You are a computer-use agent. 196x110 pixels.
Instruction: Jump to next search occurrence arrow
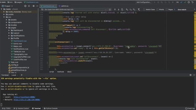pos(119,9)
